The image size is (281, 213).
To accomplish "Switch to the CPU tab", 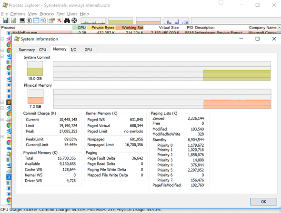I will (x=42, y=50).
